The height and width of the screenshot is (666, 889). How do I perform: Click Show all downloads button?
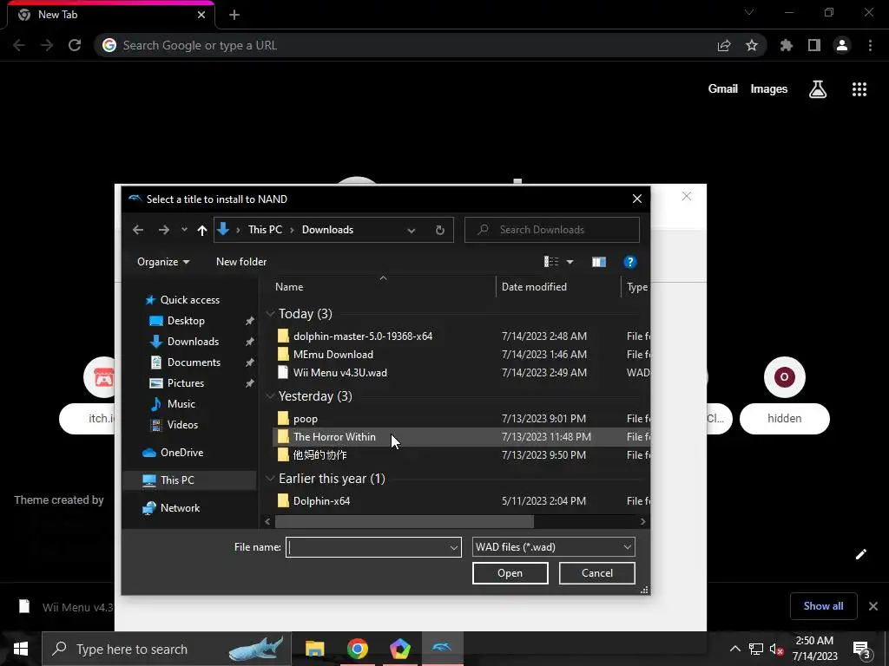click(x=823, y=606)
